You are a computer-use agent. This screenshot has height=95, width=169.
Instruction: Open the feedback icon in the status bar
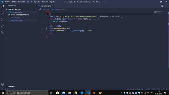(163, 89)
